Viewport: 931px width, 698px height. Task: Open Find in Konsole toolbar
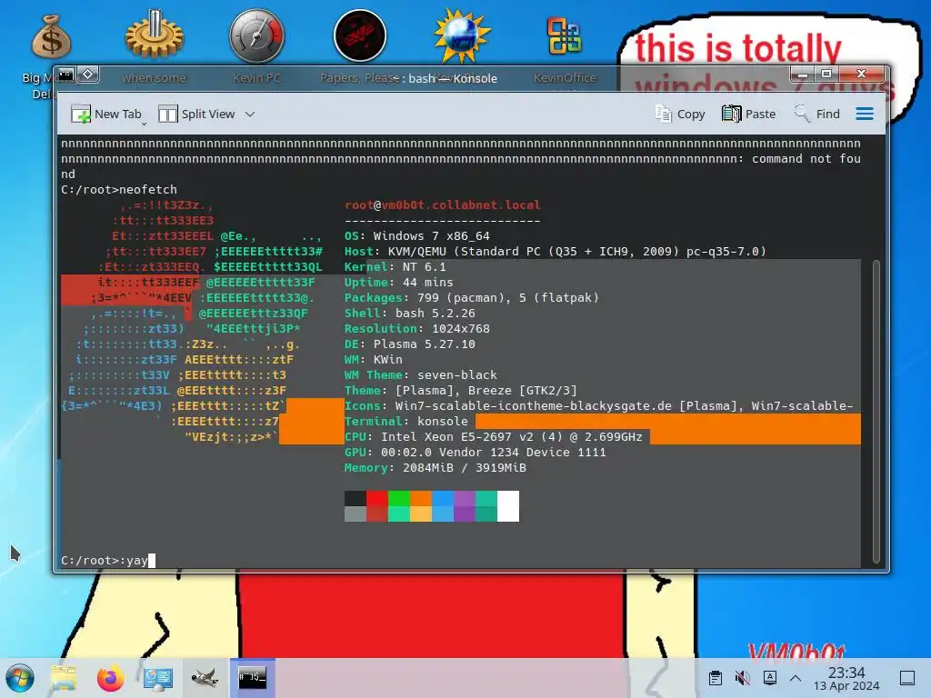coord(817,114)
